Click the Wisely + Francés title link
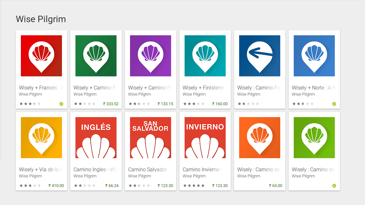 [x=41, y=88]
